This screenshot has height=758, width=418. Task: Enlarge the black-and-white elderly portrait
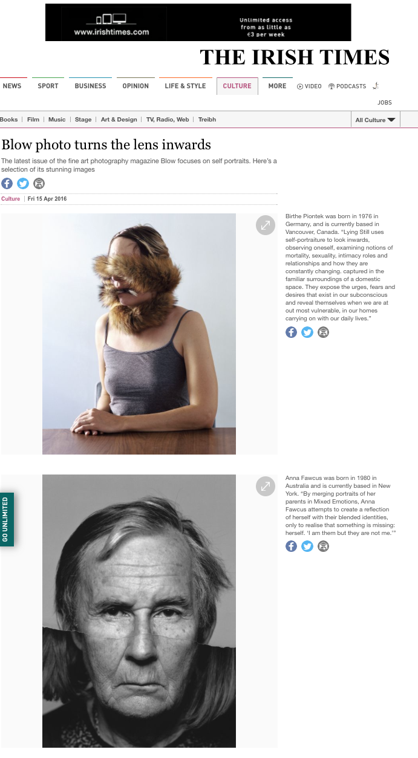click(265, 487)
